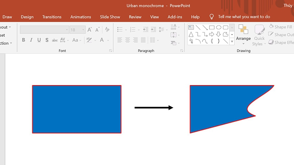This screenshot has width=294, height=165.
Task: Open the Font dialog launcher
Action: pyautogui.click(x=111, y=51)
